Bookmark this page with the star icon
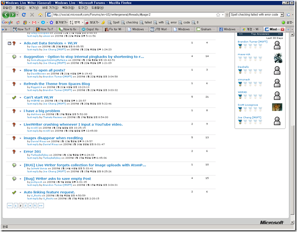 [x=218, y=15]
